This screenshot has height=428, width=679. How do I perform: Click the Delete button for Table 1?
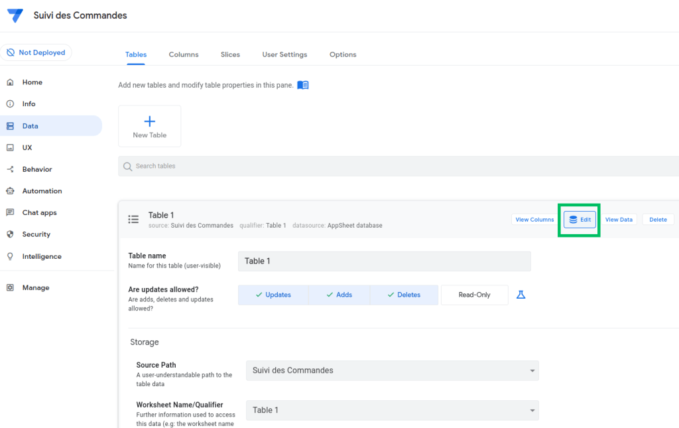coord(658,220)
